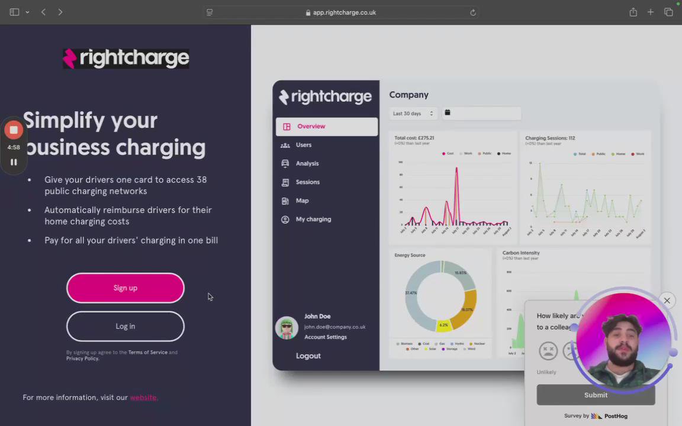Click the Pay for all your drivers' charging text
The width and height of the screenshot is (682, 426).
pyautogui.click(x=131, y=240)
